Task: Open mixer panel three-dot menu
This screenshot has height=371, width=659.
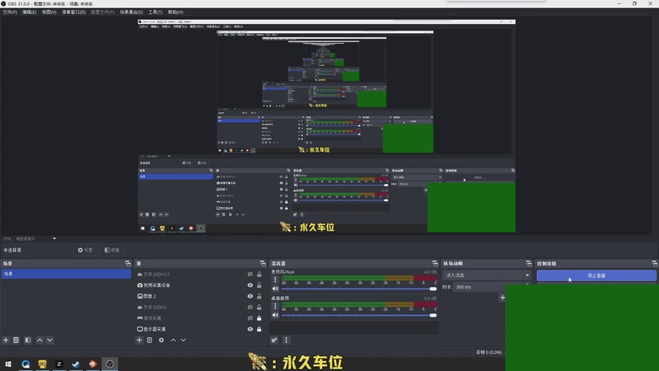Action: (x=286, y=340)
